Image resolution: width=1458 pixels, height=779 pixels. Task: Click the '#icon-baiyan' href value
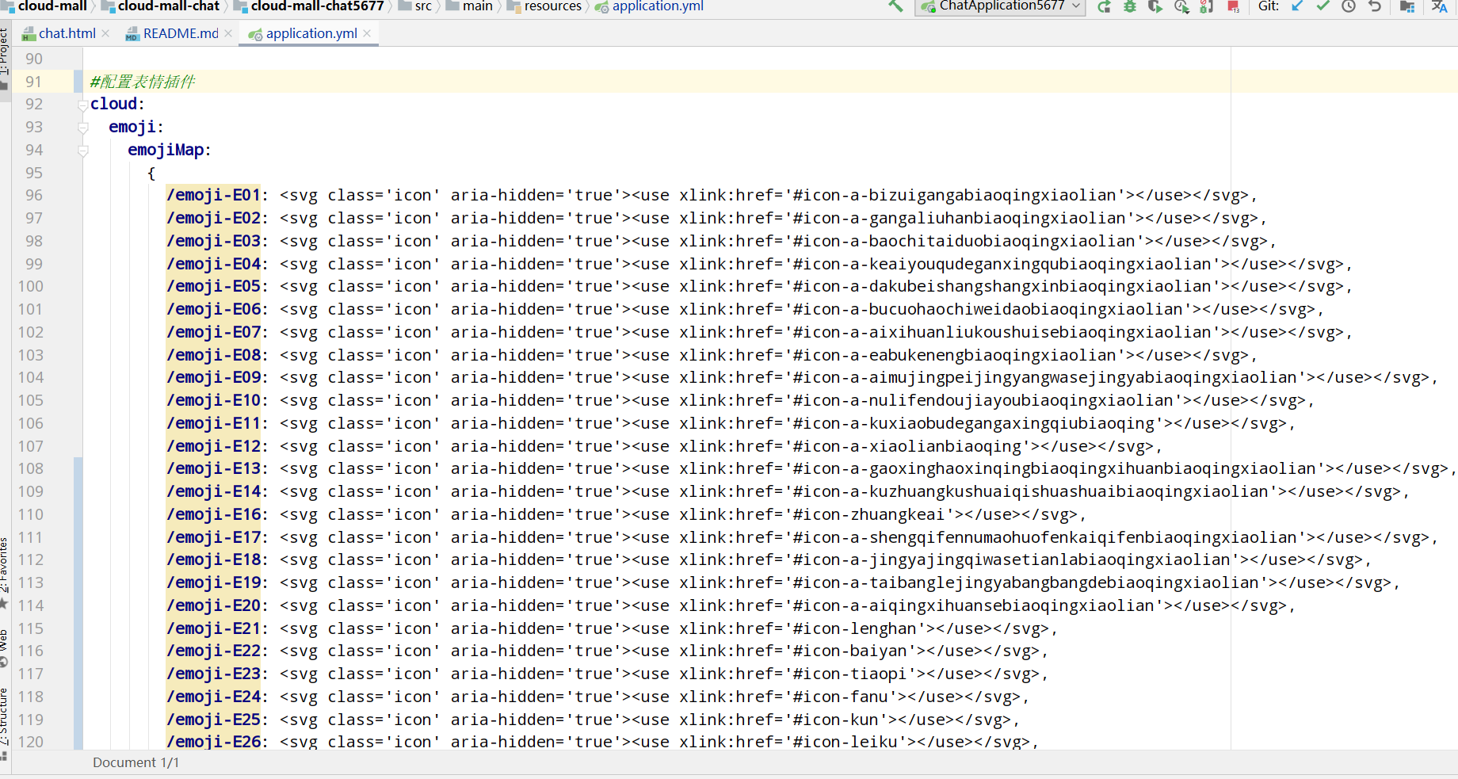(x=849, y=651)
